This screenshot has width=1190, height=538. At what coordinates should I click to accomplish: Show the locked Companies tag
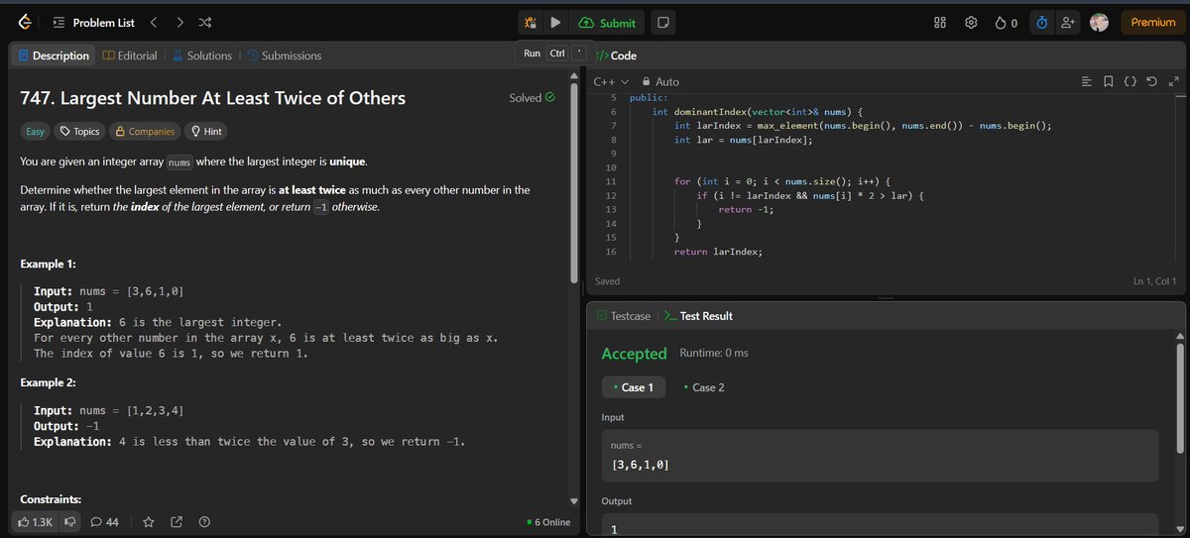point(145,131)
